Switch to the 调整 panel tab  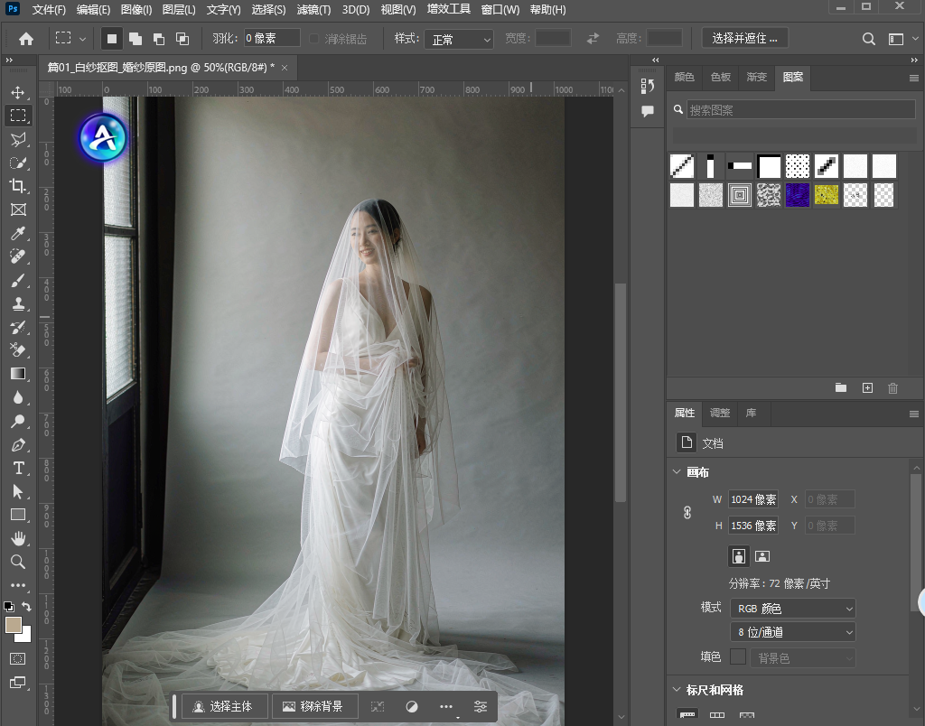(x=720, y=413)
